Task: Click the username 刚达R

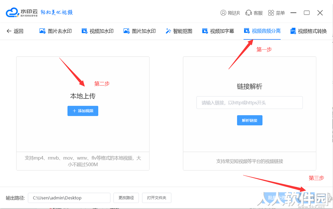Action: click(x=234, y=13)
